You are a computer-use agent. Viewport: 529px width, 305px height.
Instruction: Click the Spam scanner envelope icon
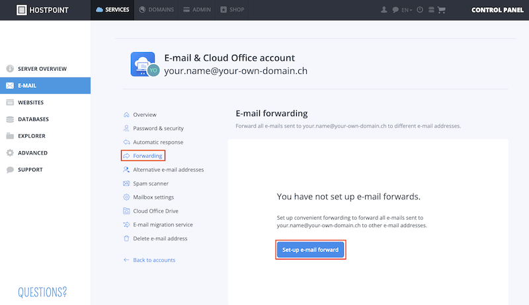126,184
